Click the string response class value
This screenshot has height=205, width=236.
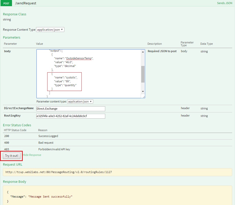coord(7,19)
